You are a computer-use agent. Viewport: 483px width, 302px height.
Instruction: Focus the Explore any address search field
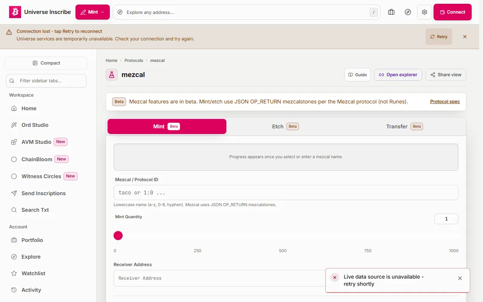tap(247, 12)
